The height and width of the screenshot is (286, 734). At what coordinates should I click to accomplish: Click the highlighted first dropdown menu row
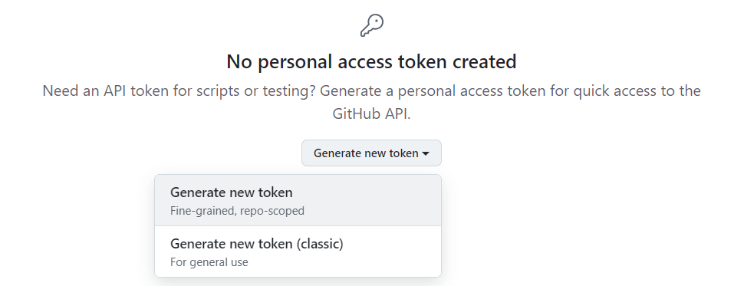[298, 200]
